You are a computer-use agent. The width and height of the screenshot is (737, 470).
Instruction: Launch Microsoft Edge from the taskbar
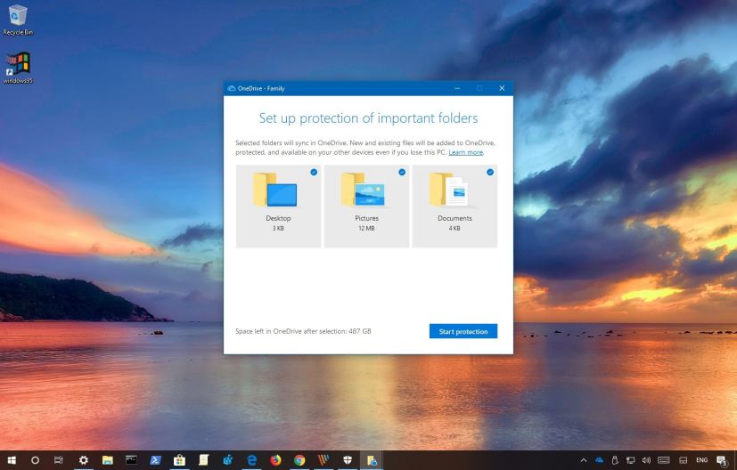[x=252, y=460]
